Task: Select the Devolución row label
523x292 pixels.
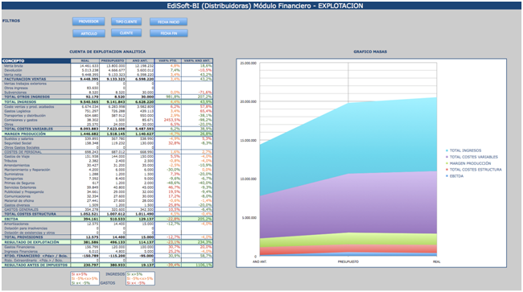Action: (13, 70)
